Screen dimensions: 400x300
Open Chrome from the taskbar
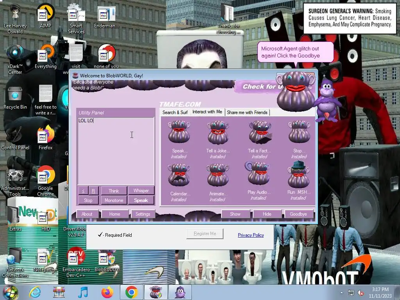pyautogui.click(x=131, y=292)
